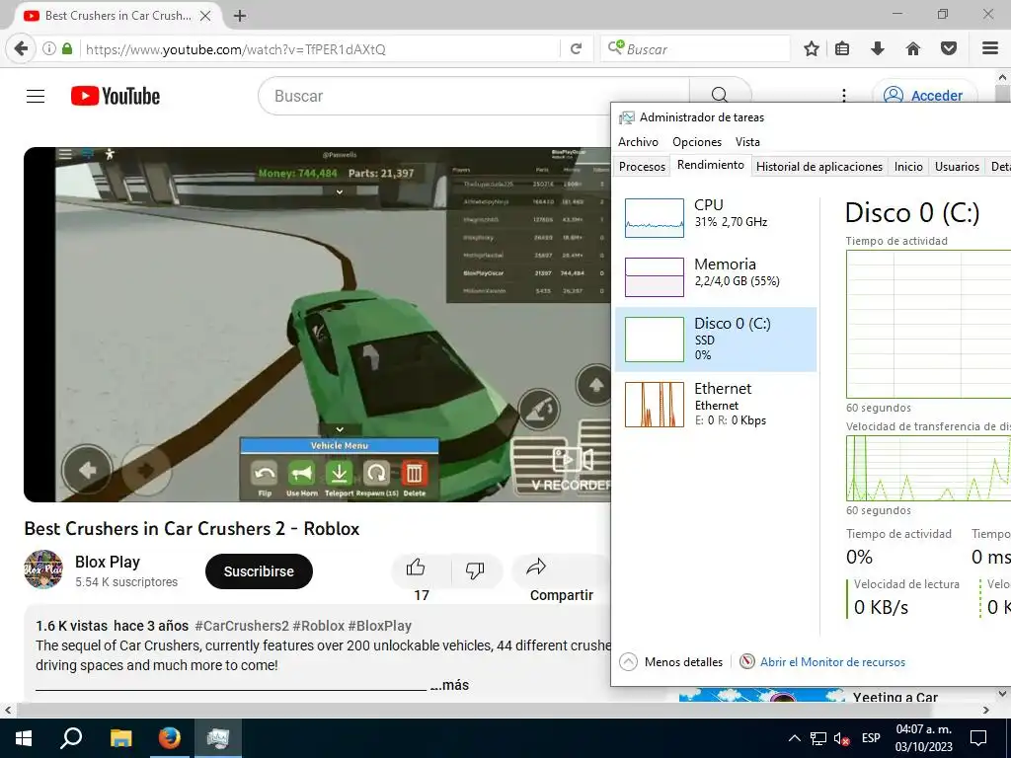Screen dimensions: 1011x758
Task: Reload page with refresh icon
Action: 576,49
